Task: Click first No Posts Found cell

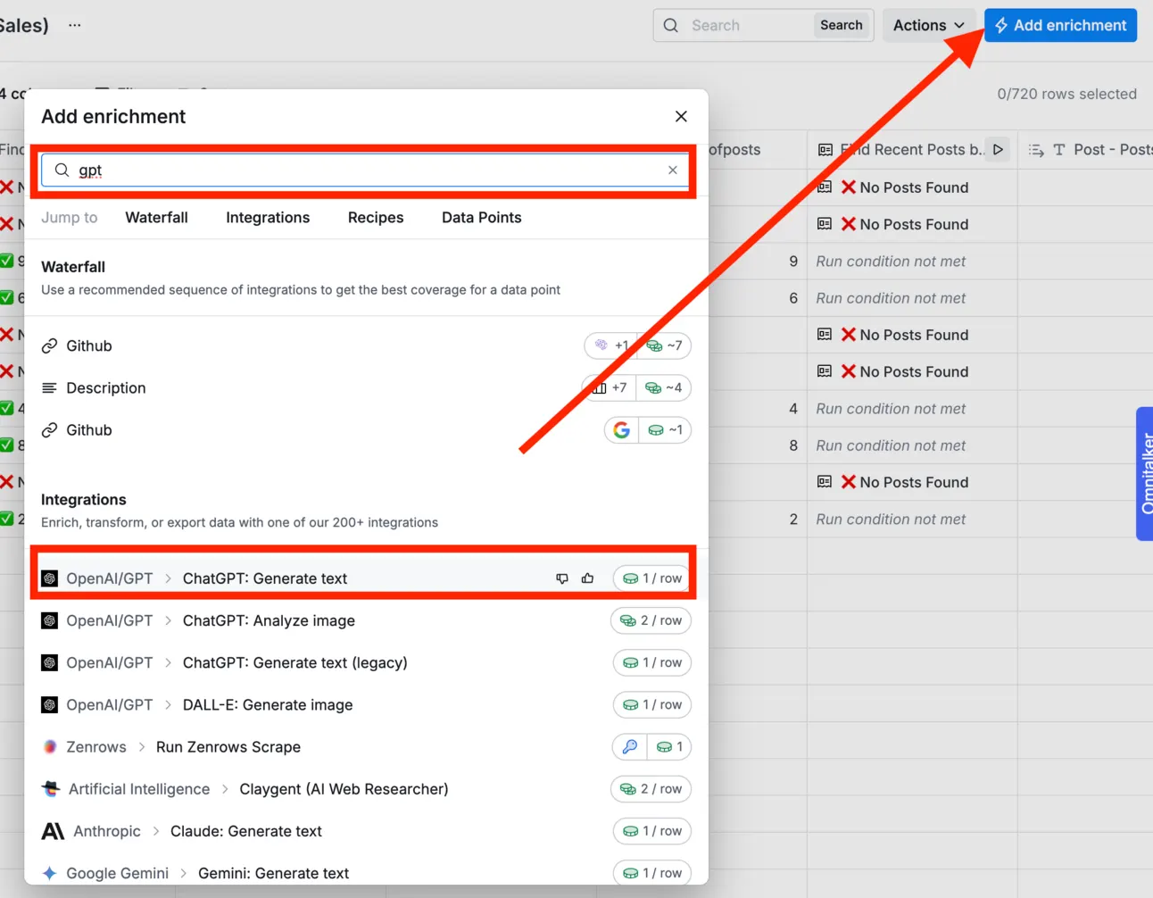Action: coord(912,187)
